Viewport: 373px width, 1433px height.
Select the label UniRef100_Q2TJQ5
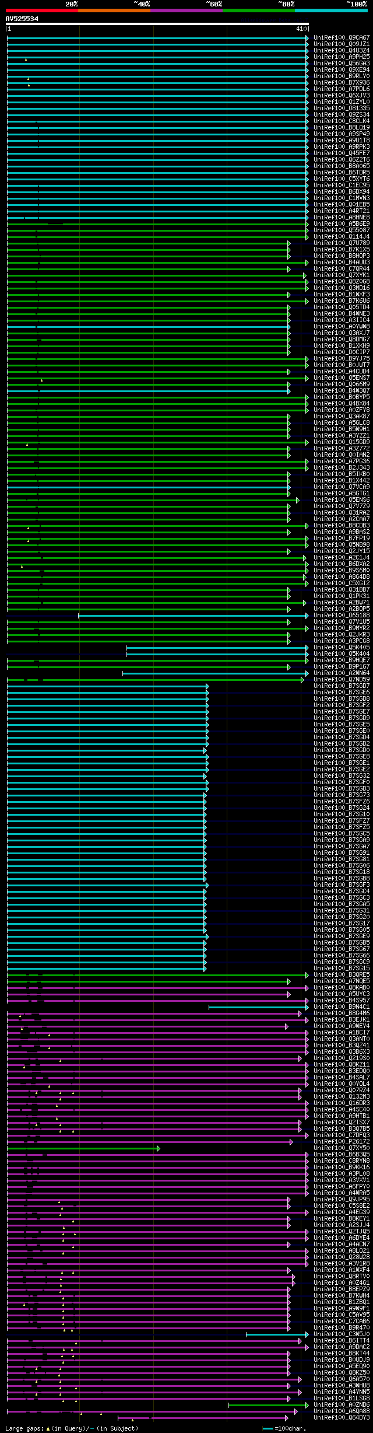point(342,1231)
